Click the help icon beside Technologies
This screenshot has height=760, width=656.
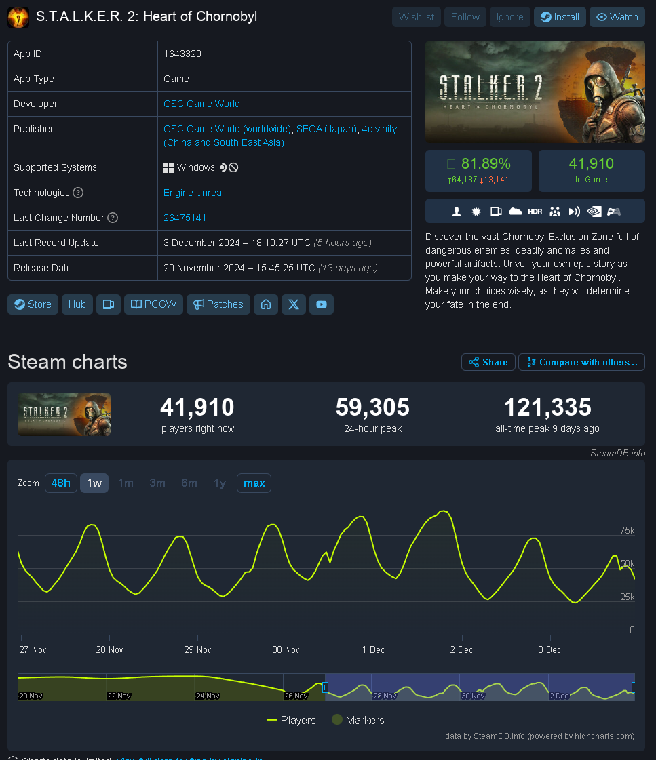pos(78,193)
